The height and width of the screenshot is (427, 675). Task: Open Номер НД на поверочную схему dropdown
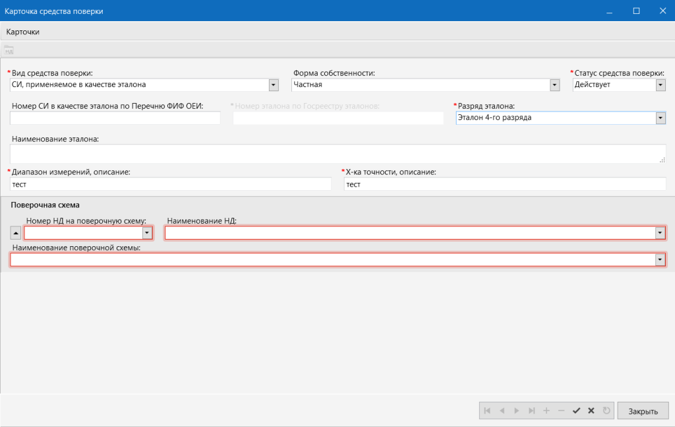pyautogui.click(x=147, y=233)
